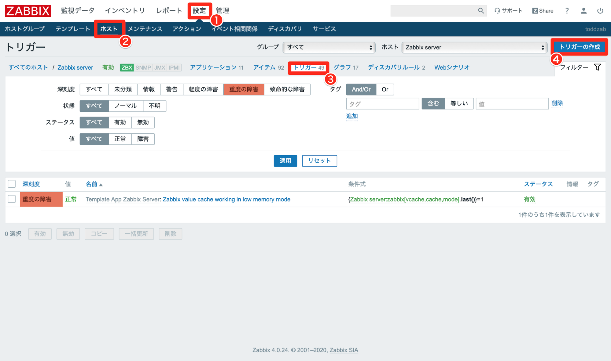Click the ZBX availability badge
611x361 pixels.
click(127, 67)
